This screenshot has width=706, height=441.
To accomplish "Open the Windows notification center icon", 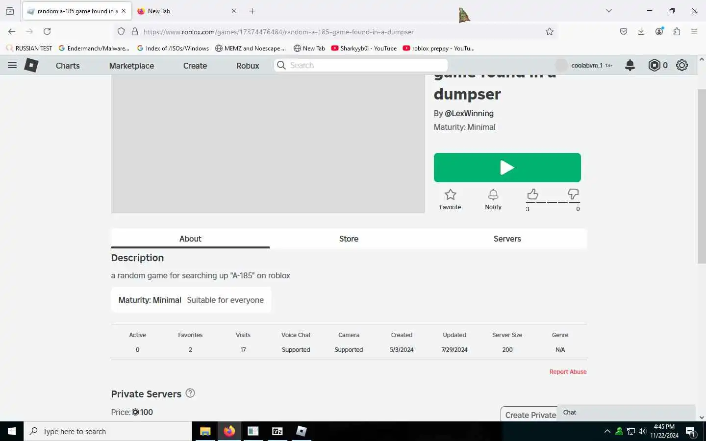I will click(690, 432).
